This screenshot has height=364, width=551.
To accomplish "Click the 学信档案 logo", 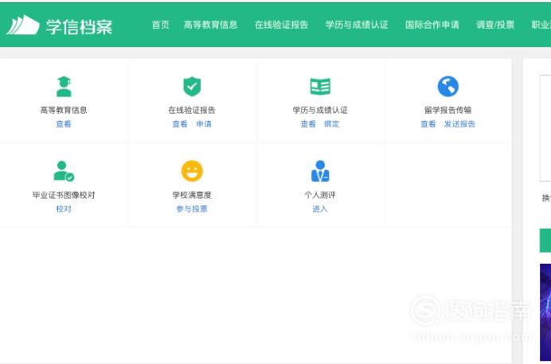I will click(x=60, y=25).
